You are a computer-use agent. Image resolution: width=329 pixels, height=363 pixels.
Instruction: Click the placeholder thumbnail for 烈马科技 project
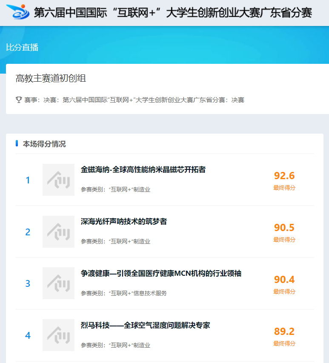click(58, 335)
